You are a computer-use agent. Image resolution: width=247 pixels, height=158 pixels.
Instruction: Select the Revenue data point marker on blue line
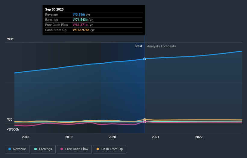[x=145, y=59]
